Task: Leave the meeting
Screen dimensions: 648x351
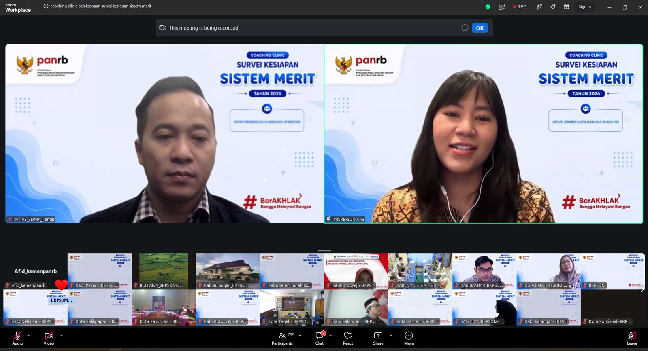Action: 632,338
